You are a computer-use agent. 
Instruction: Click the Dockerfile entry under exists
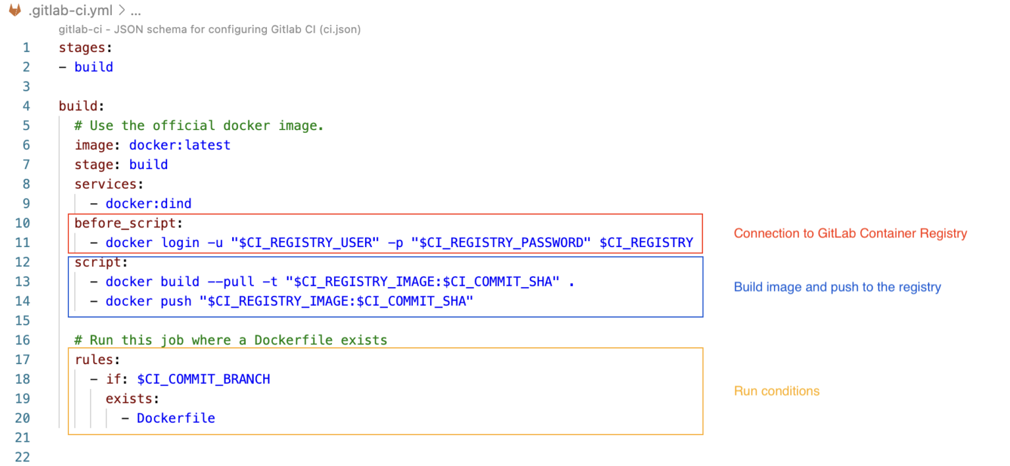176,418
